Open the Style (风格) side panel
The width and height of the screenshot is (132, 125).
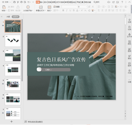click(129, 71)
